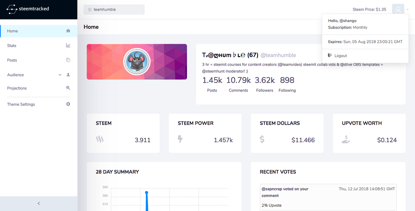Click the RECENT VOTES heading
Screen dimensions: 415x211
[x=278, y=172]
